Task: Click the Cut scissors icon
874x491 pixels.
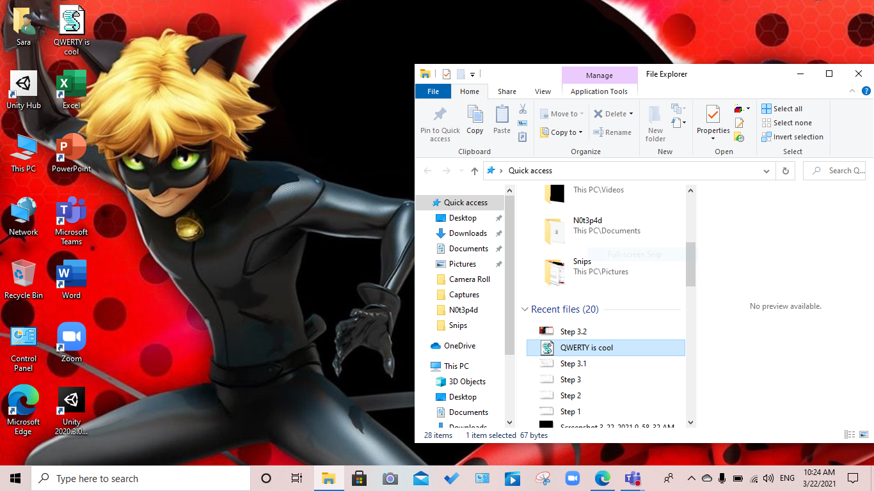Action: [523, 109]
